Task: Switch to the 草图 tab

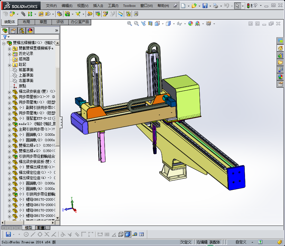Action: 43,22
